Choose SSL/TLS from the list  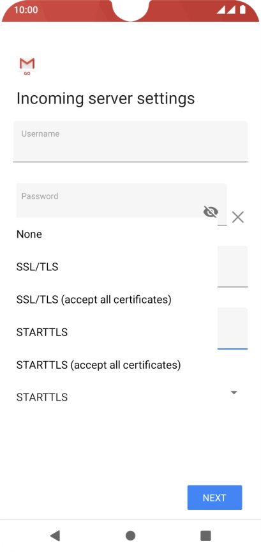coord(37,267)
